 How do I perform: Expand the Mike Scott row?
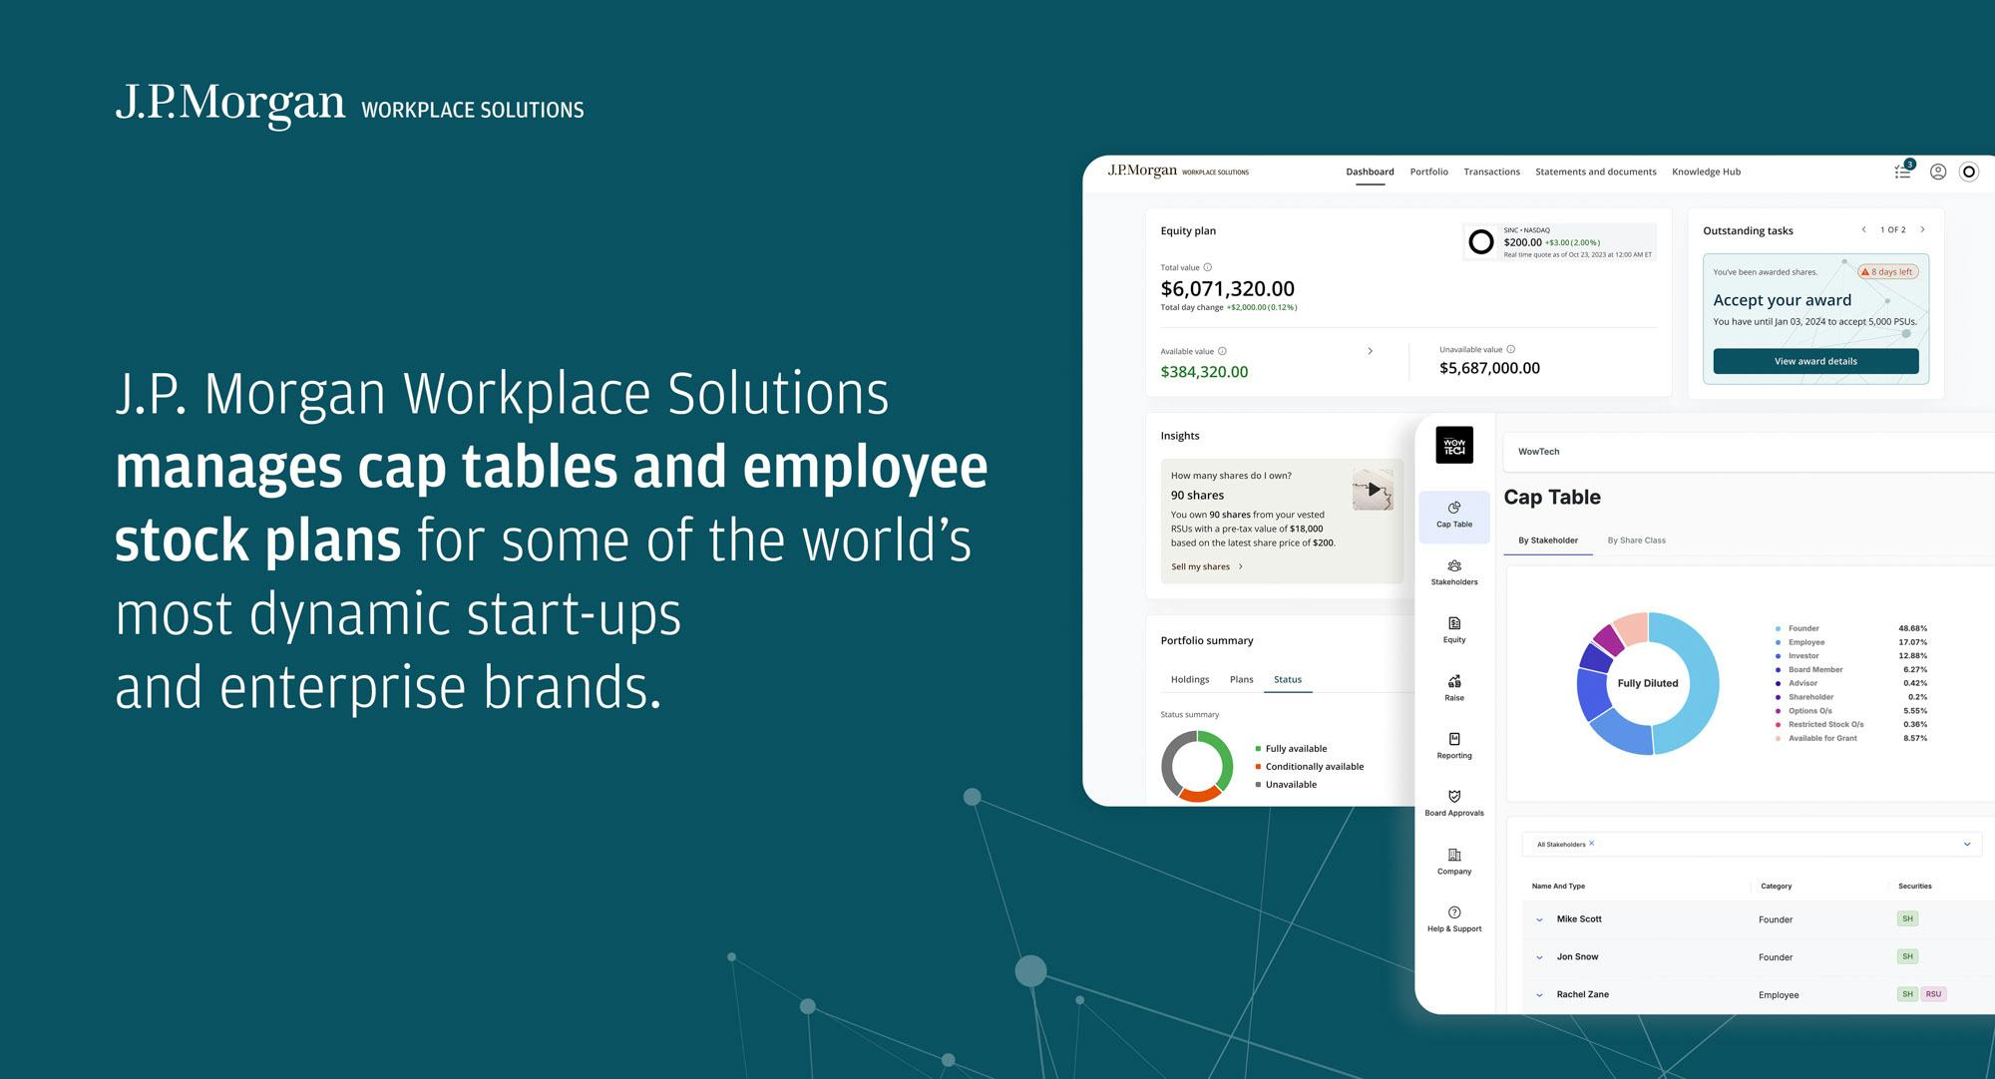[1539, 919]
